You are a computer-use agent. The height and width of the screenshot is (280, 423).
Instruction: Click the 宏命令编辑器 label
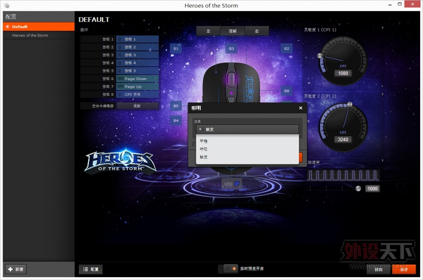point(103,106)
